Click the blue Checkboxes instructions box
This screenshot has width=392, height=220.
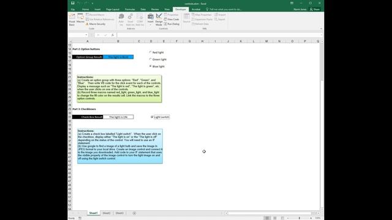pos(120,146)
